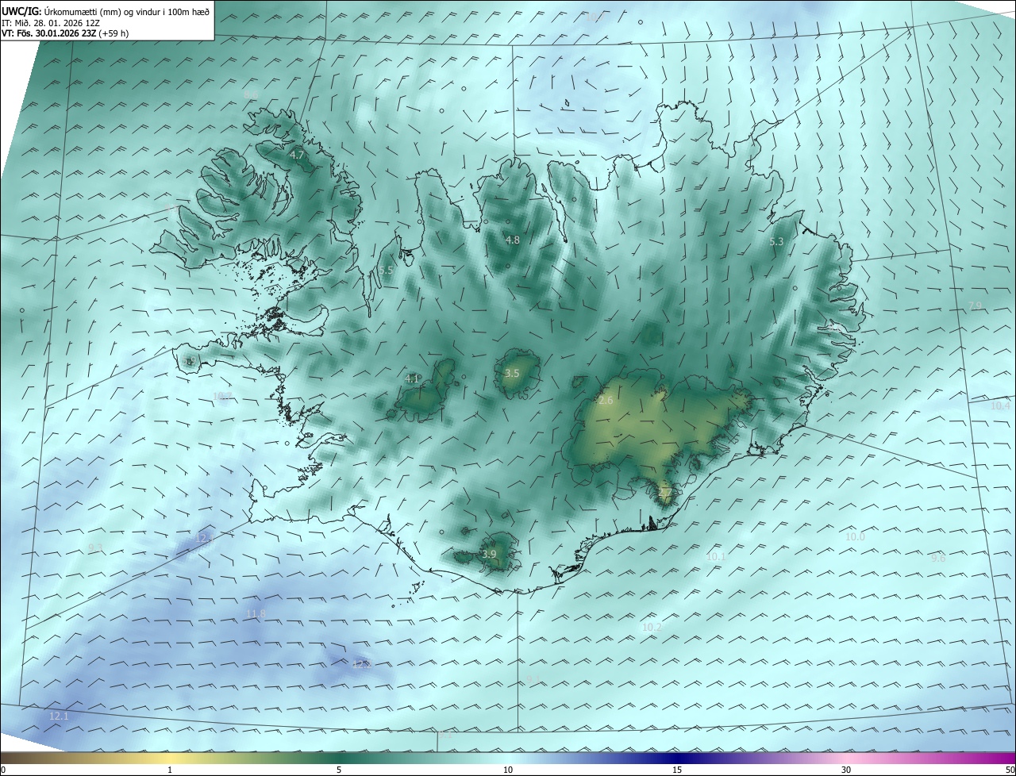Image resolution: width=1016 pixels, height=776 pixels.
Task: Click the colorbar tick label 0
Action: 3,770
